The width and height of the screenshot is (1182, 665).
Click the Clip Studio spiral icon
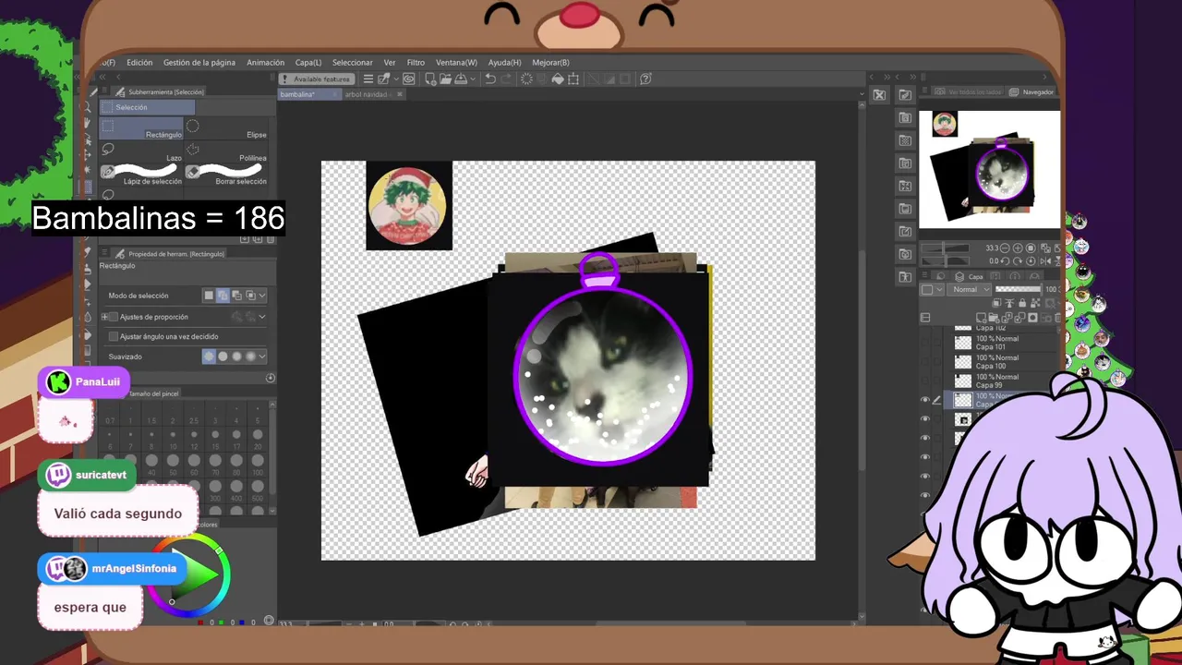pyautogui.click(x=408, y=79)
